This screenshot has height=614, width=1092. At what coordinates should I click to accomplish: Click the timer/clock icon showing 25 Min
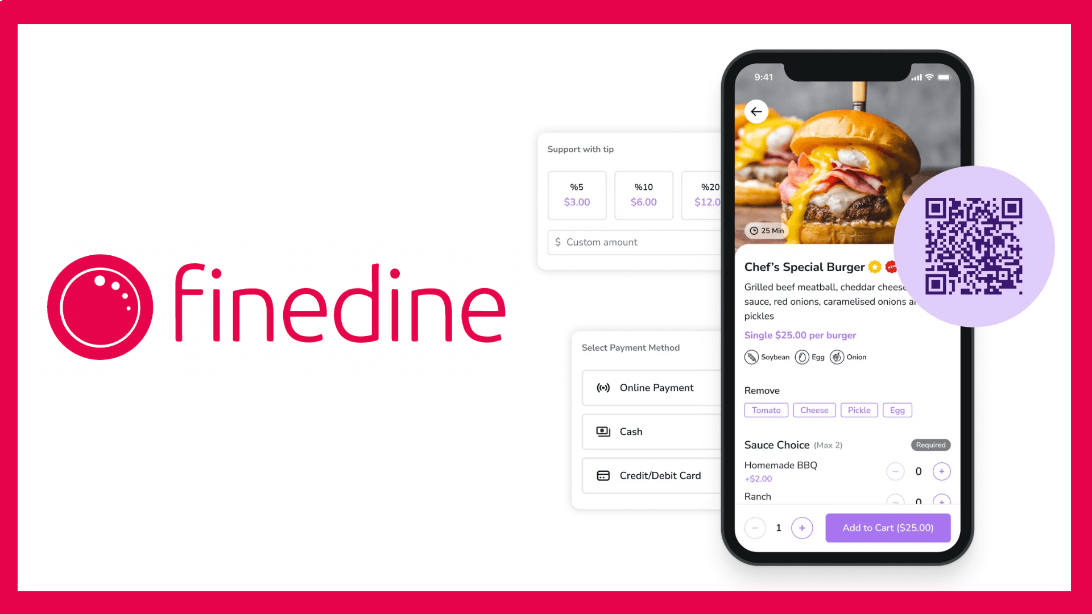click(x=755, y=230)
